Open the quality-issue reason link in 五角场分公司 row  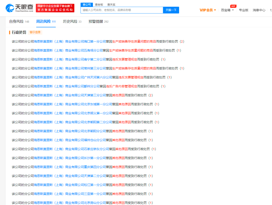point(131,50)
